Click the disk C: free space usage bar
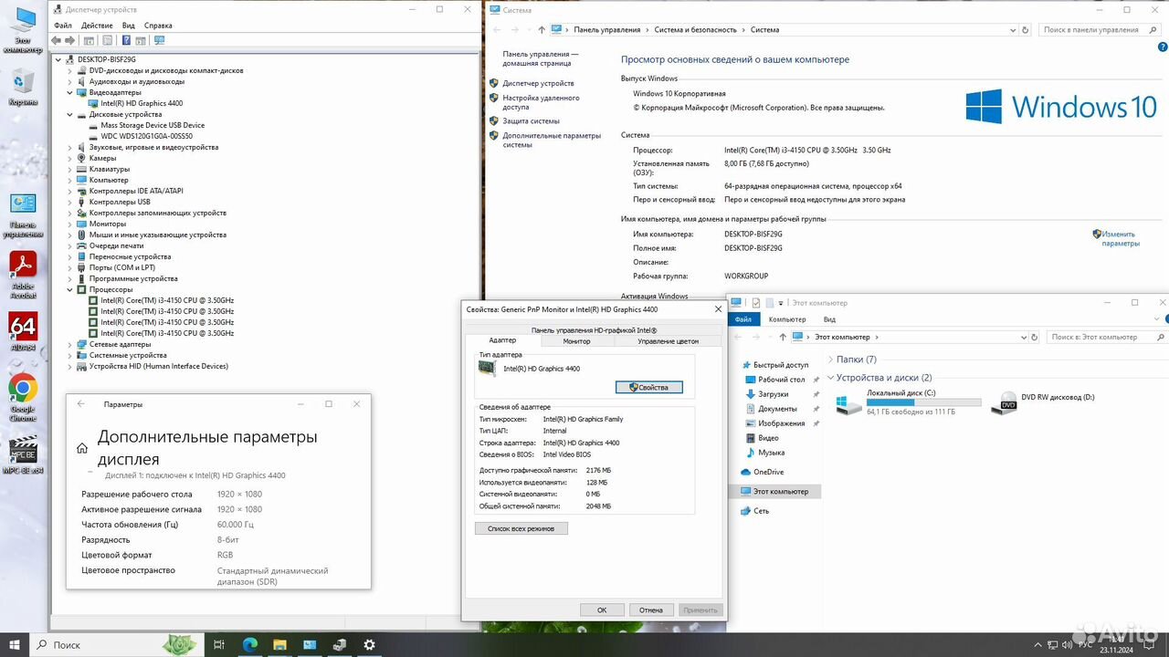Image resolution: width=1169 pixels, height=657 pixels. pyautogui.click(x=923, y=402)
